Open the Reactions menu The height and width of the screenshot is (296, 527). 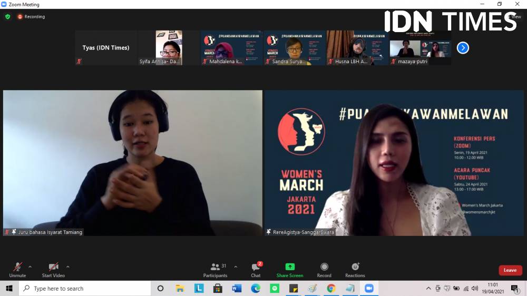(x=355, y=270)
